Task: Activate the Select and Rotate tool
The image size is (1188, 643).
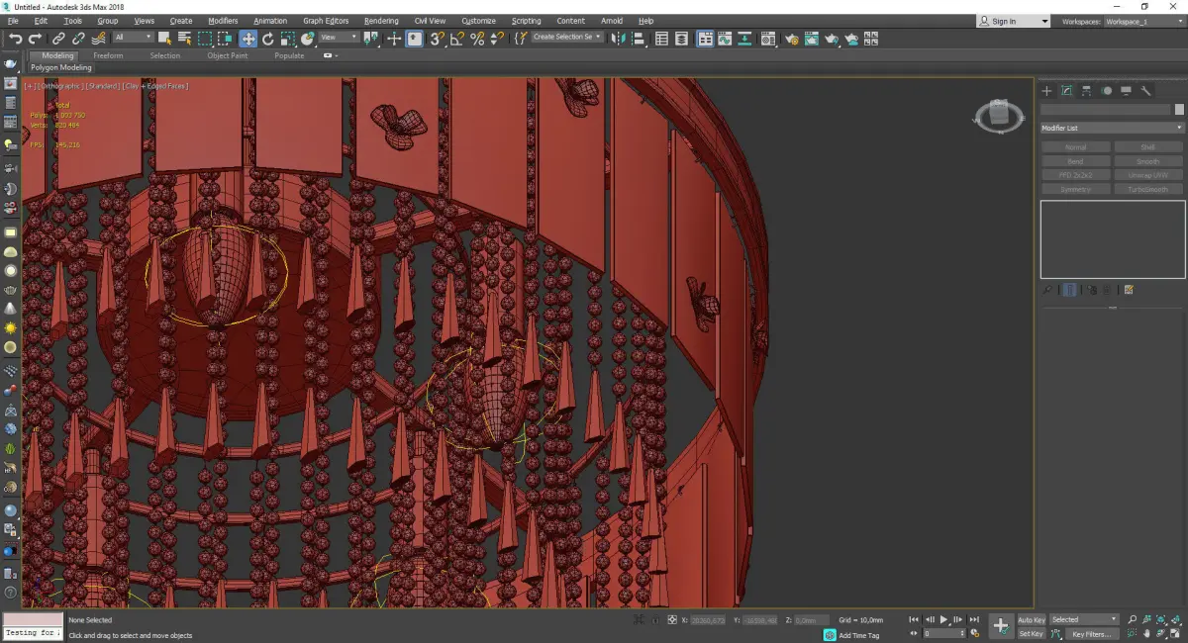Action: (267, 39)
